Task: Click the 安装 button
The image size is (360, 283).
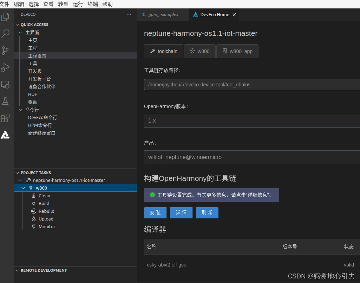Action: point(155,212)
